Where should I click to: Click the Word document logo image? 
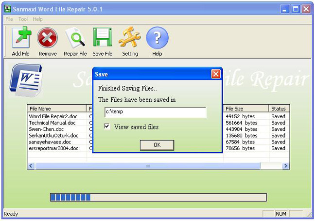(26, 80)
